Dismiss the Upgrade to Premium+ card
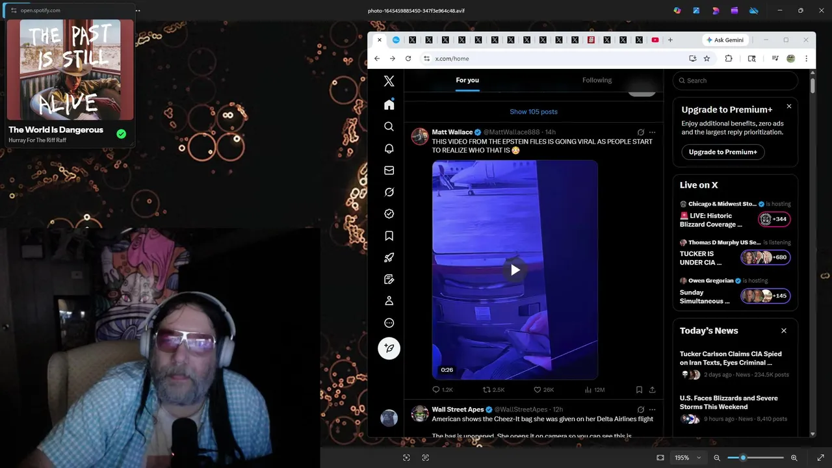Screen dimensions: 832x468 (789, 106)
